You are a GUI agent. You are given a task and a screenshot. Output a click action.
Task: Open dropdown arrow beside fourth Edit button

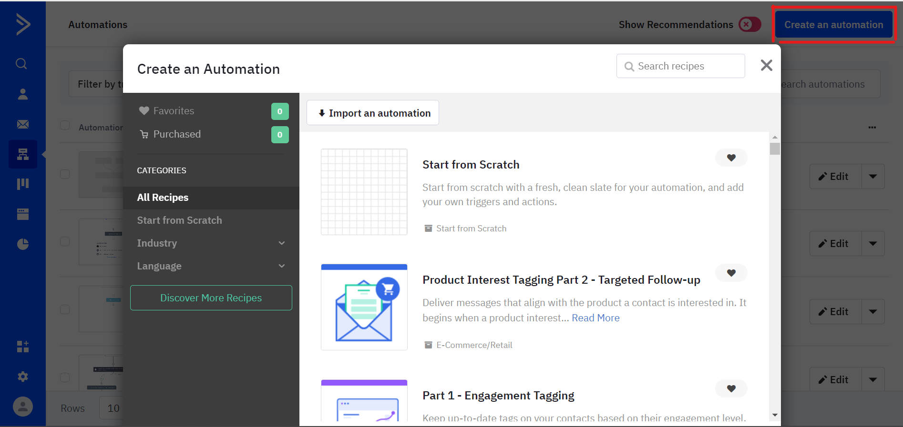pos(873,380)
